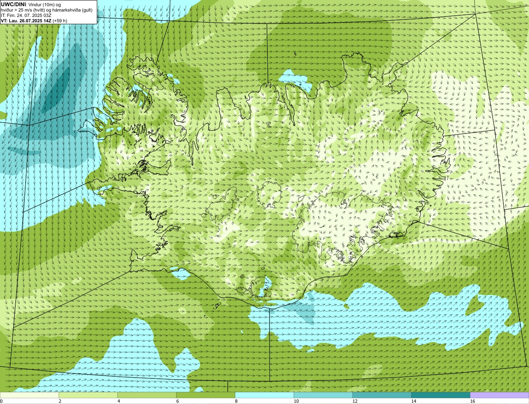Click the 2–4 m/s light green legend swatch
529x404 pixels.
point(88,395)
